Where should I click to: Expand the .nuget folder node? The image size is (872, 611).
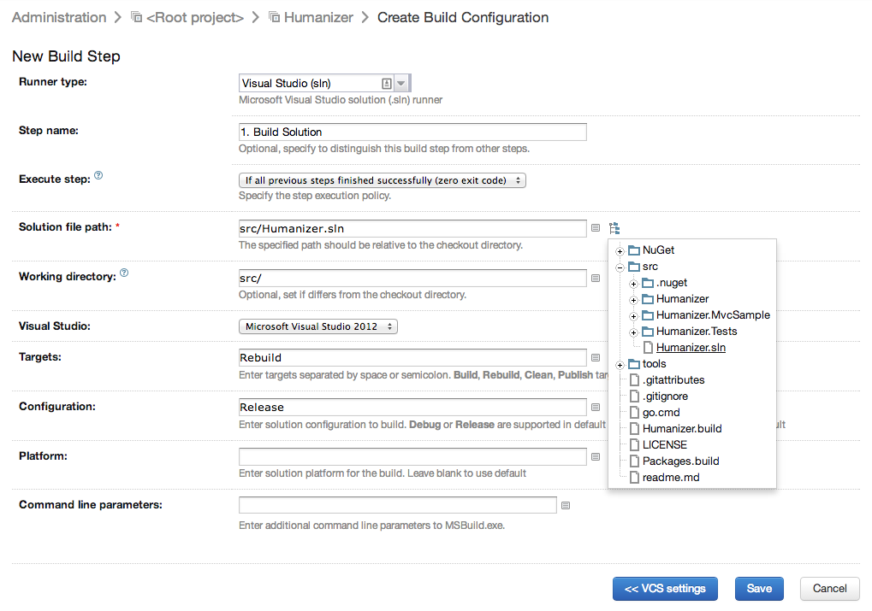(633, 285)
